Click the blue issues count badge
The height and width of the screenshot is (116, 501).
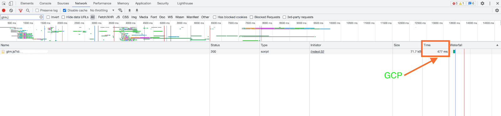[471, 3]
